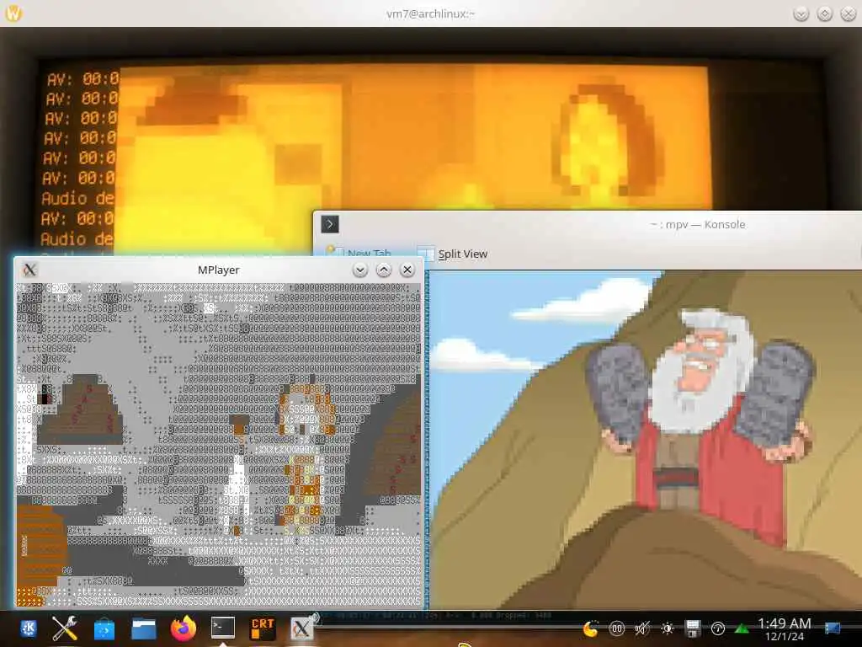
Task: Launch Discover software store from taskbar
Action: tap(104, 628)
